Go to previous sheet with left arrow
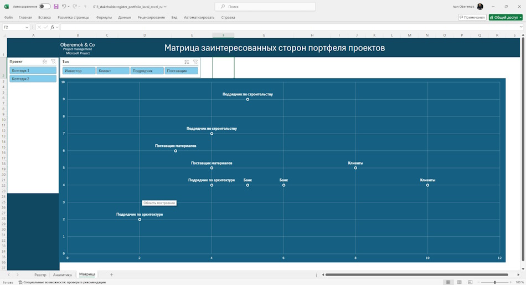The height and width of the screenshot is (285, 526). 9,275
